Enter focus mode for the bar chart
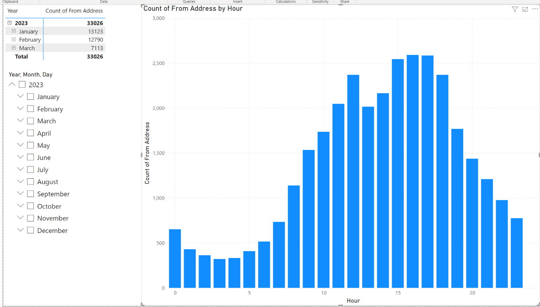The width and height of the screenshot is (540, 307). [525, 9]
